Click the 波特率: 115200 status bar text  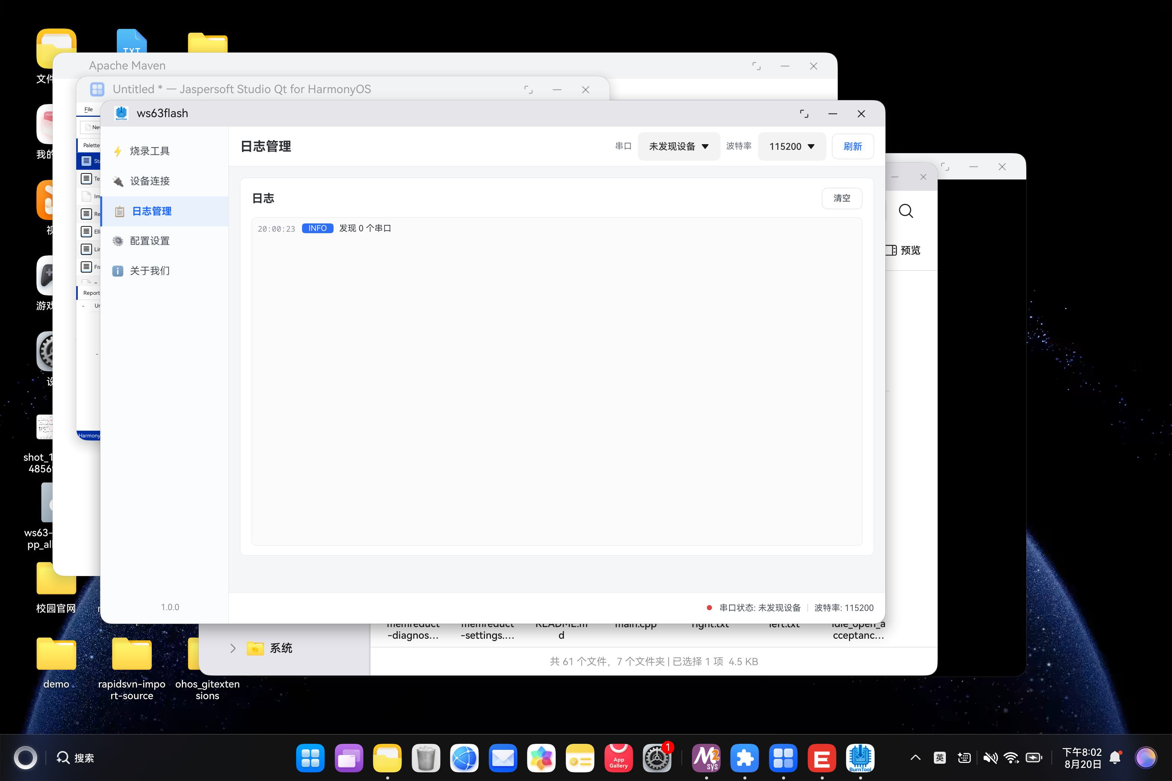844,608
